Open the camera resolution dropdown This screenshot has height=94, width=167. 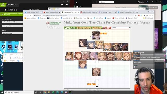pyautogui.click(x=13, y=26)
